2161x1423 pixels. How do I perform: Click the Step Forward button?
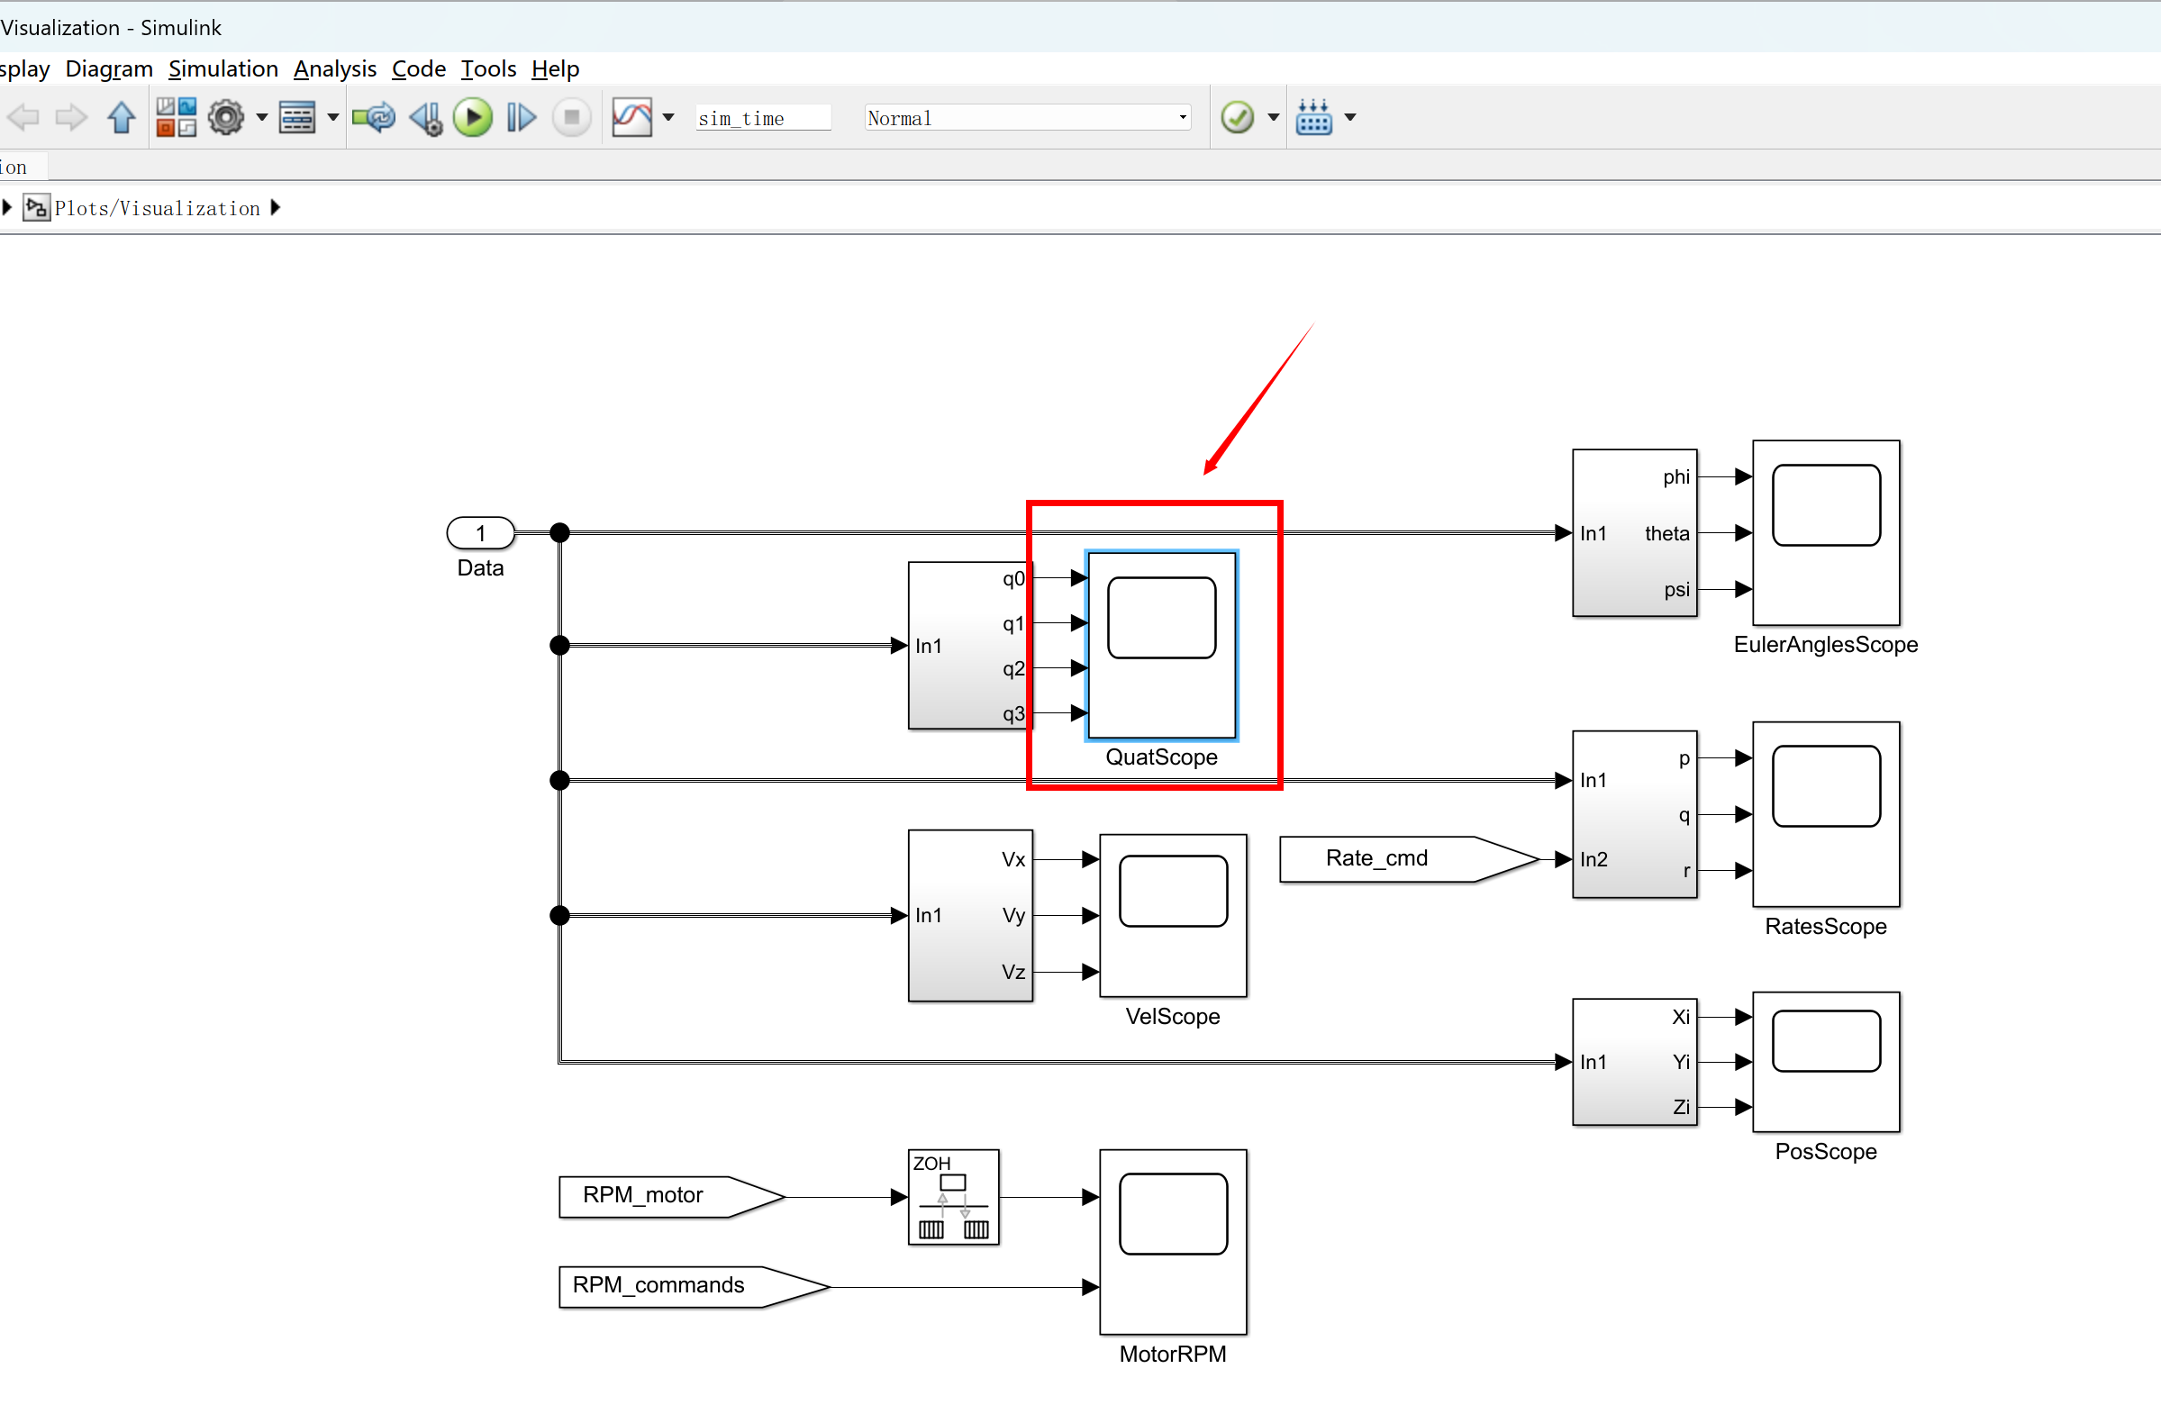pyautogui.click(x=521, y=117)
